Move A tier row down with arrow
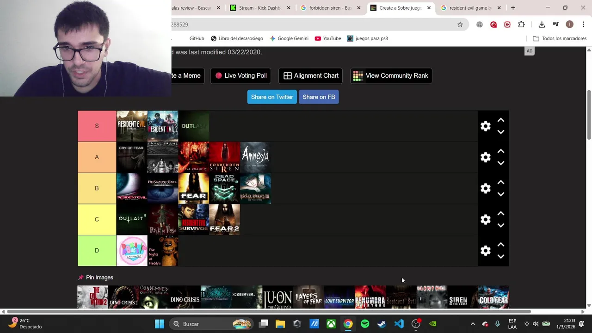This screenshot has height=333, width=592. (x=500, y=163)
